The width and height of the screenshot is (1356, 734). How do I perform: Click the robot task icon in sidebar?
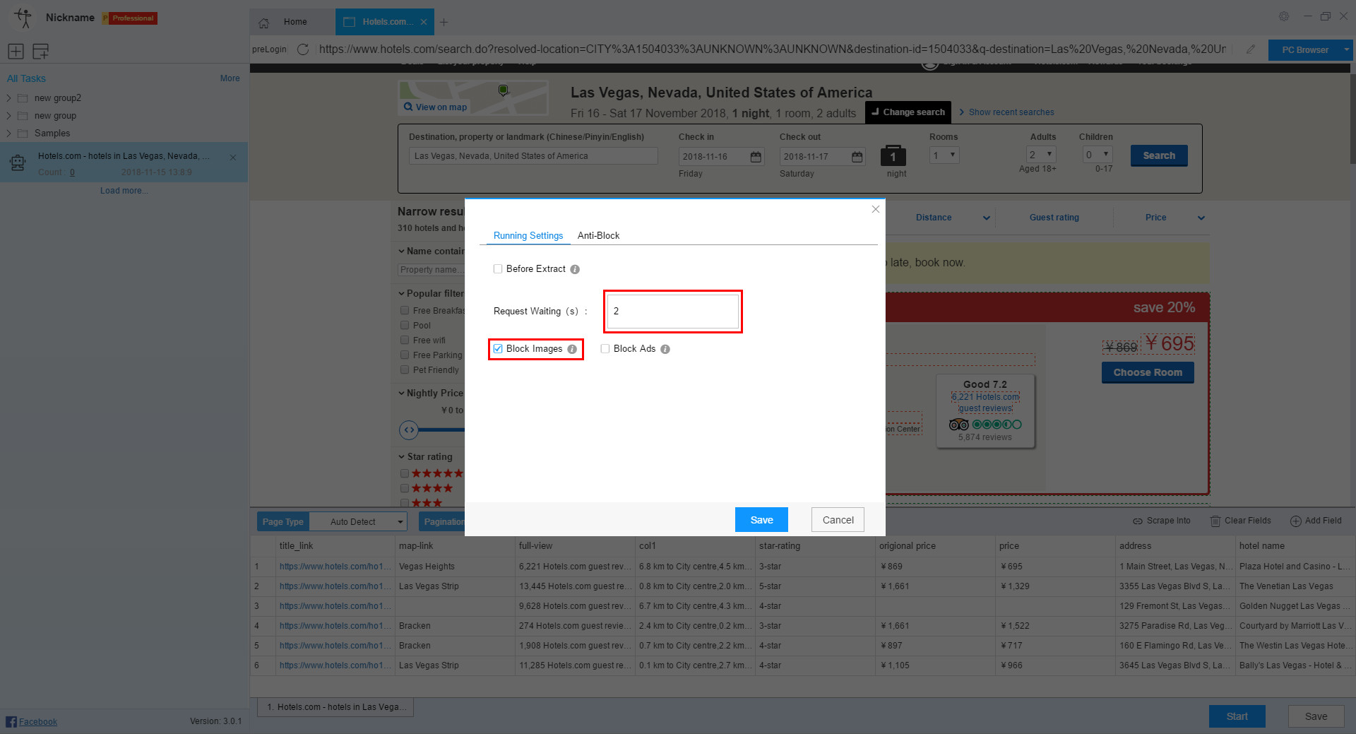tap(18, 163)
